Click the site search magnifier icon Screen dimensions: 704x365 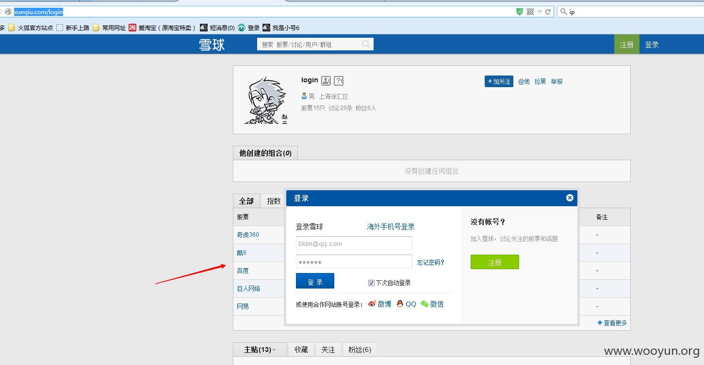pos(366,44)
